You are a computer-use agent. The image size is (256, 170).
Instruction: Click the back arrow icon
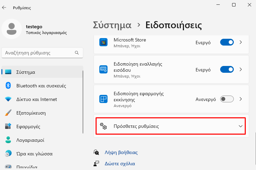click(x=4, y=7)
